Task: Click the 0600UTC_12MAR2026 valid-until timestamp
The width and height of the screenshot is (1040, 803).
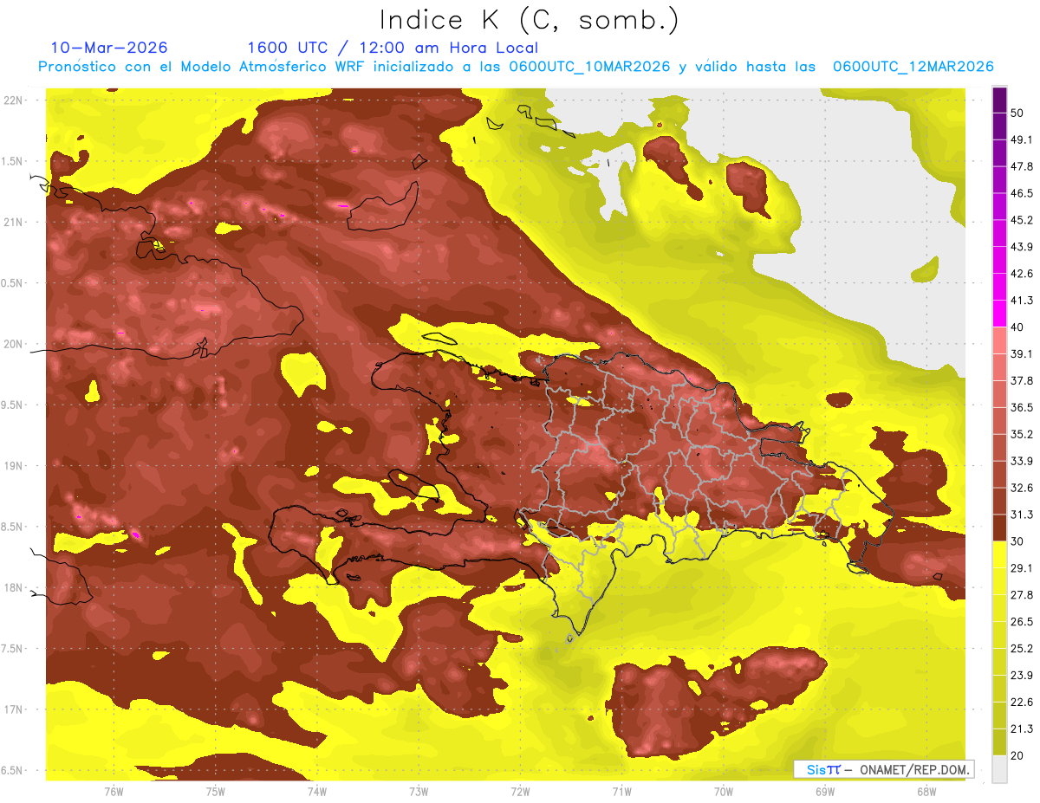Action: (913, 67)
